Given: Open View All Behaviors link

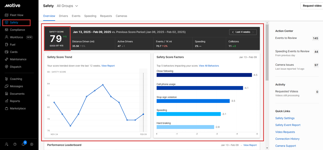Looking at the screenshot, I should click(x=209, y=66).
